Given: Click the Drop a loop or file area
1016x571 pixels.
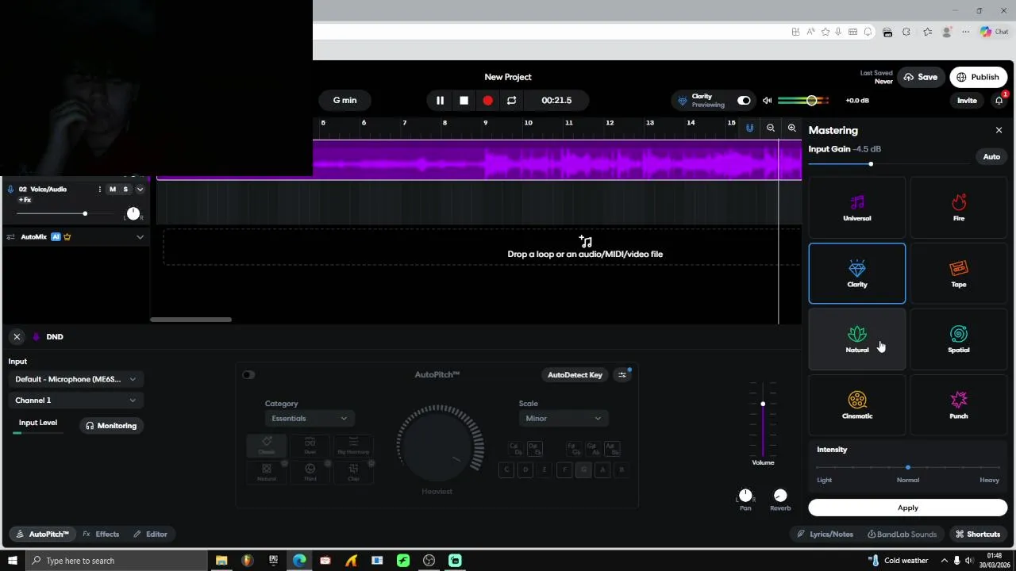Looking at the screenshot, I should (x=482, y=247).
